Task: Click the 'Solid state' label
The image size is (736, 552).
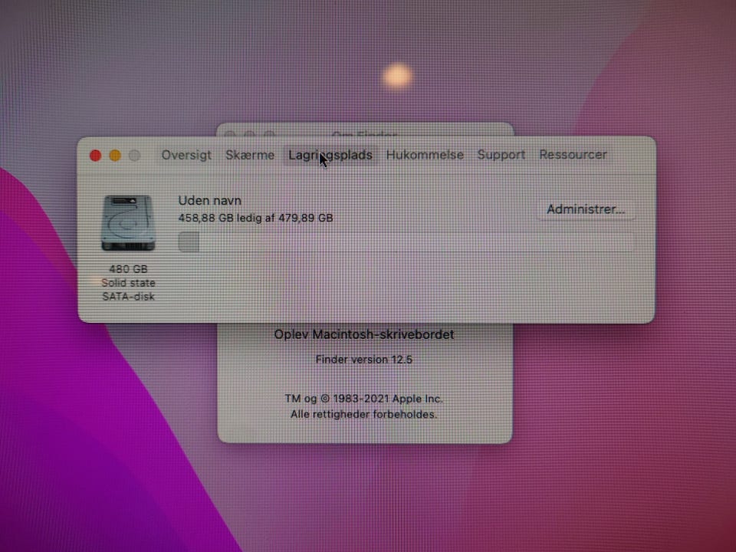Action: pyautogui.click(x=128, y=283)
